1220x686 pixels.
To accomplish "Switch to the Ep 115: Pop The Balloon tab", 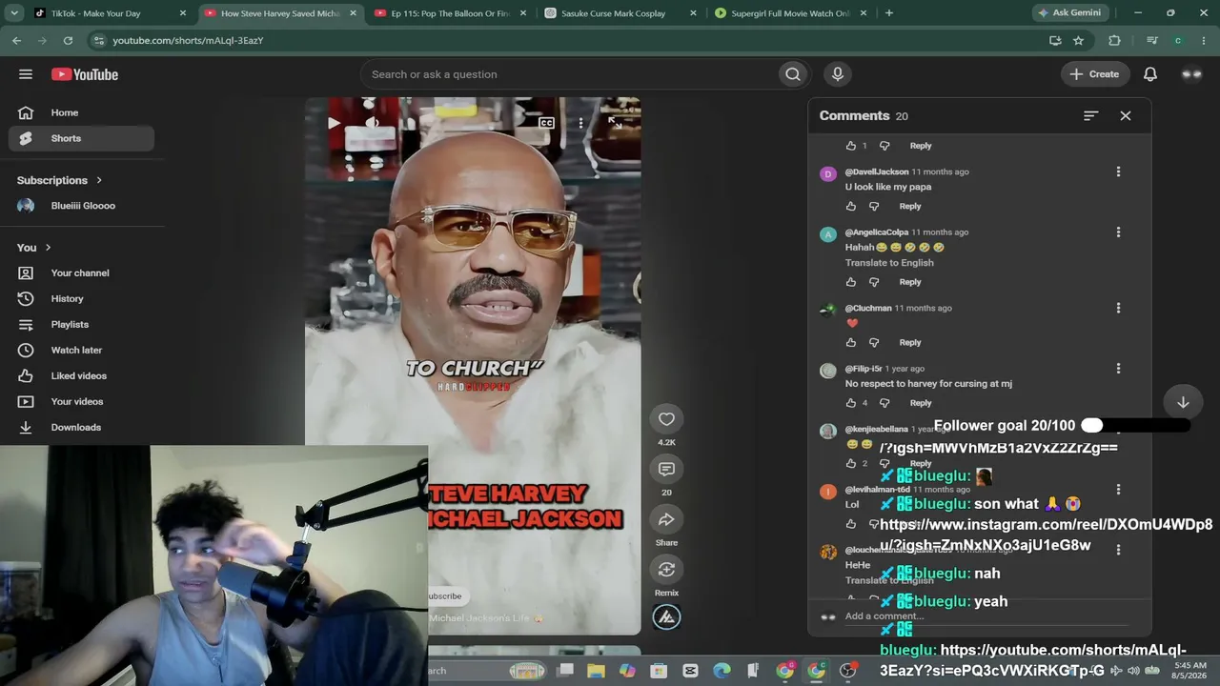I will [x=452, y=13].
